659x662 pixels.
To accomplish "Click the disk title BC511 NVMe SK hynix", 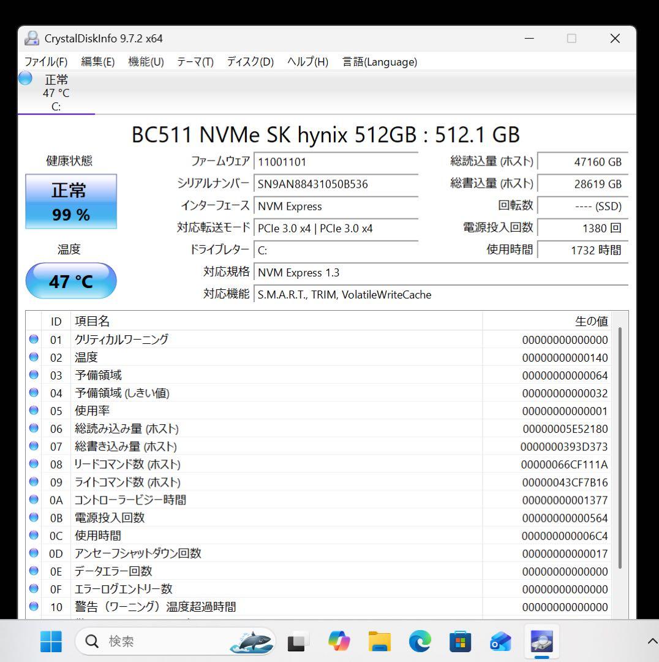I will coord(325,135).
